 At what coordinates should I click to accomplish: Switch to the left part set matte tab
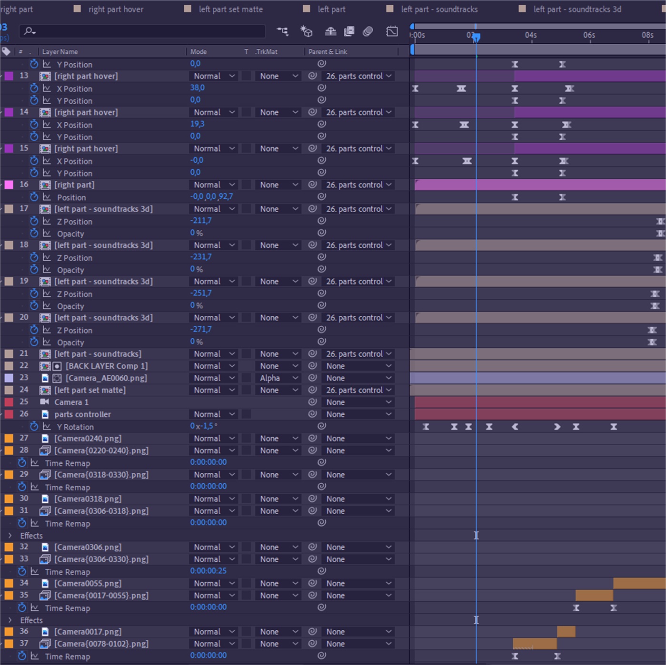pos(230,9)
